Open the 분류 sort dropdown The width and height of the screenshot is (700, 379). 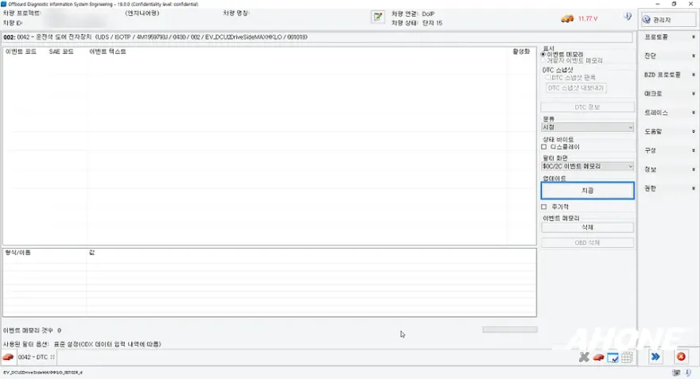click(x=587, y=127)
